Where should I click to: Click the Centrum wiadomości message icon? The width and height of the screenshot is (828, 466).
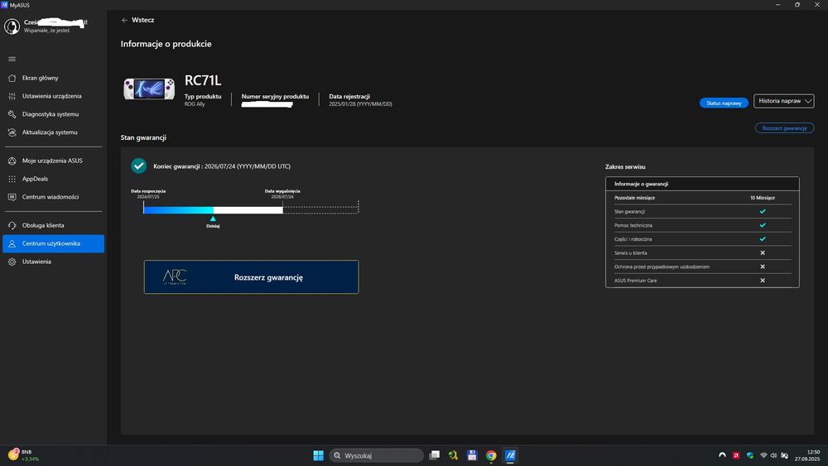tap(12, 197)
